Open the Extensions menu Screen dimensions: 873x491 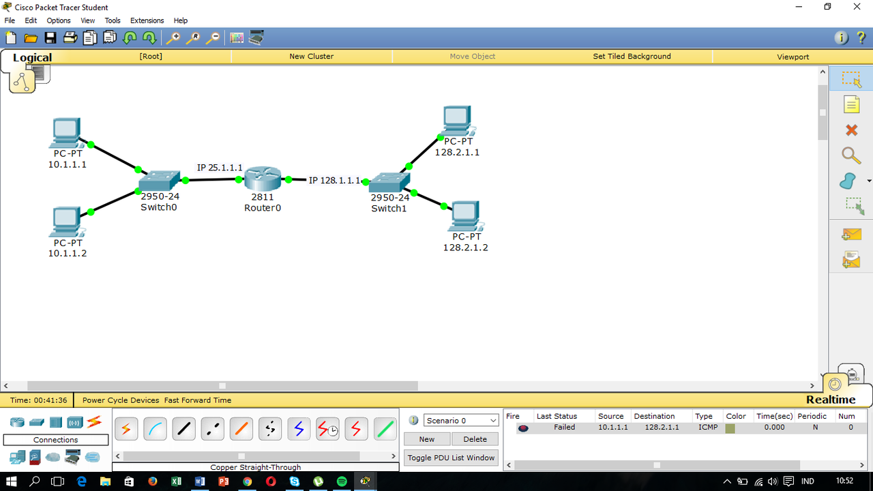pyautogui.click(x=147, y=20)
